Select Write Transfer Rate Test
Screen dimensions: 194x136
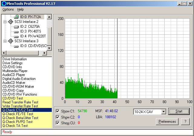point(27,106)
